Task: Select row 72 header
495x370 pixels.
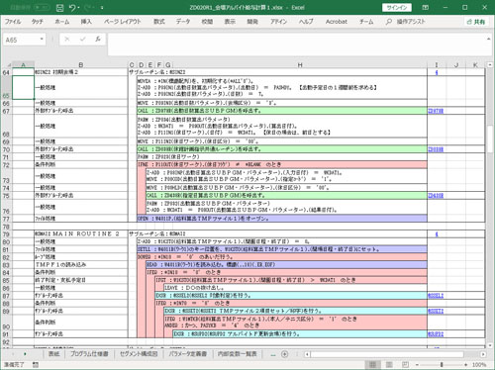Action: point(6,164)
